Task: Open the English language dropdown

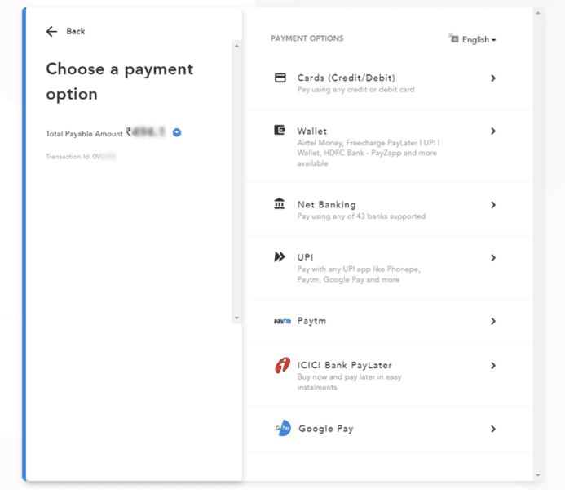Action: 479,40
